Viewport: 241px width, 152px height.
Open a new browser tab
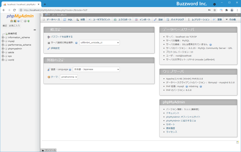(x=45, y=4)
